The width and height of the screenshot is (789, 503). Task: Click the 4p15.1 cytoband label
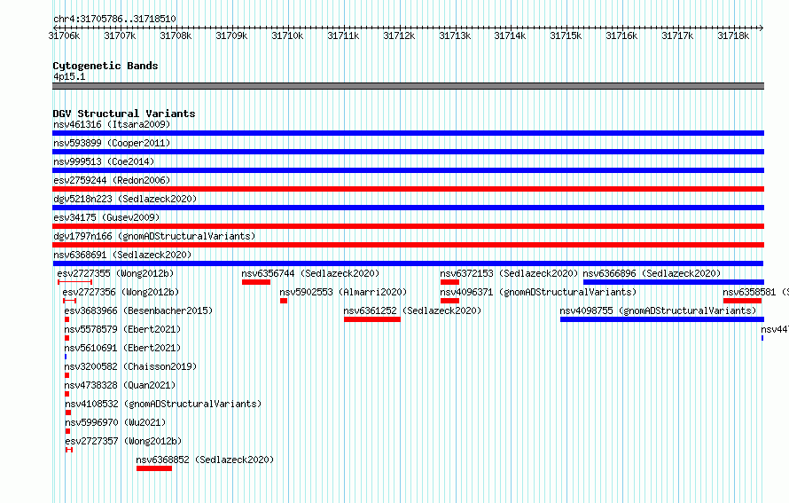coord(69,76)
